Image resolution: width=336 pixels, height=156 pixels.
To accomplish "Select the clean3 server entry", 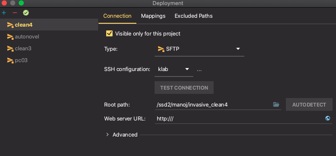I will 49,49.
